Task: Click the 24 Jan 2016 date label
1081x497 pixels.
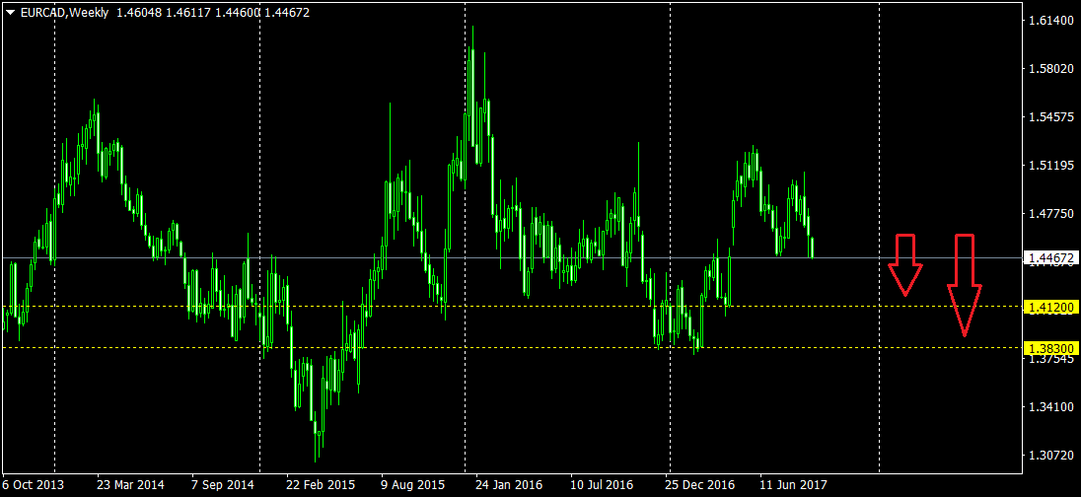Action: [509, 485]
